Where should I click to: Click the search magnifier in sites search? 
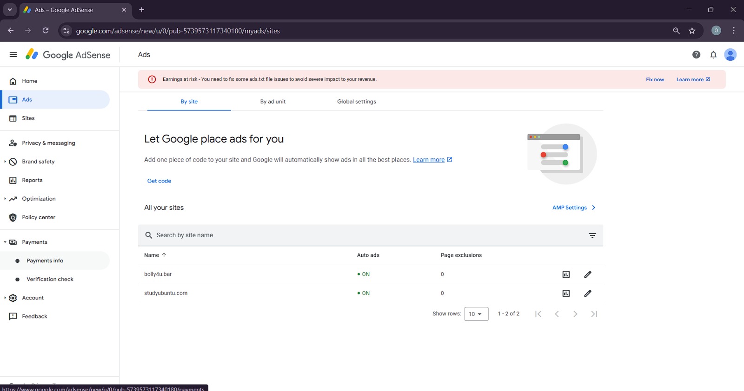tap(149, 235)
